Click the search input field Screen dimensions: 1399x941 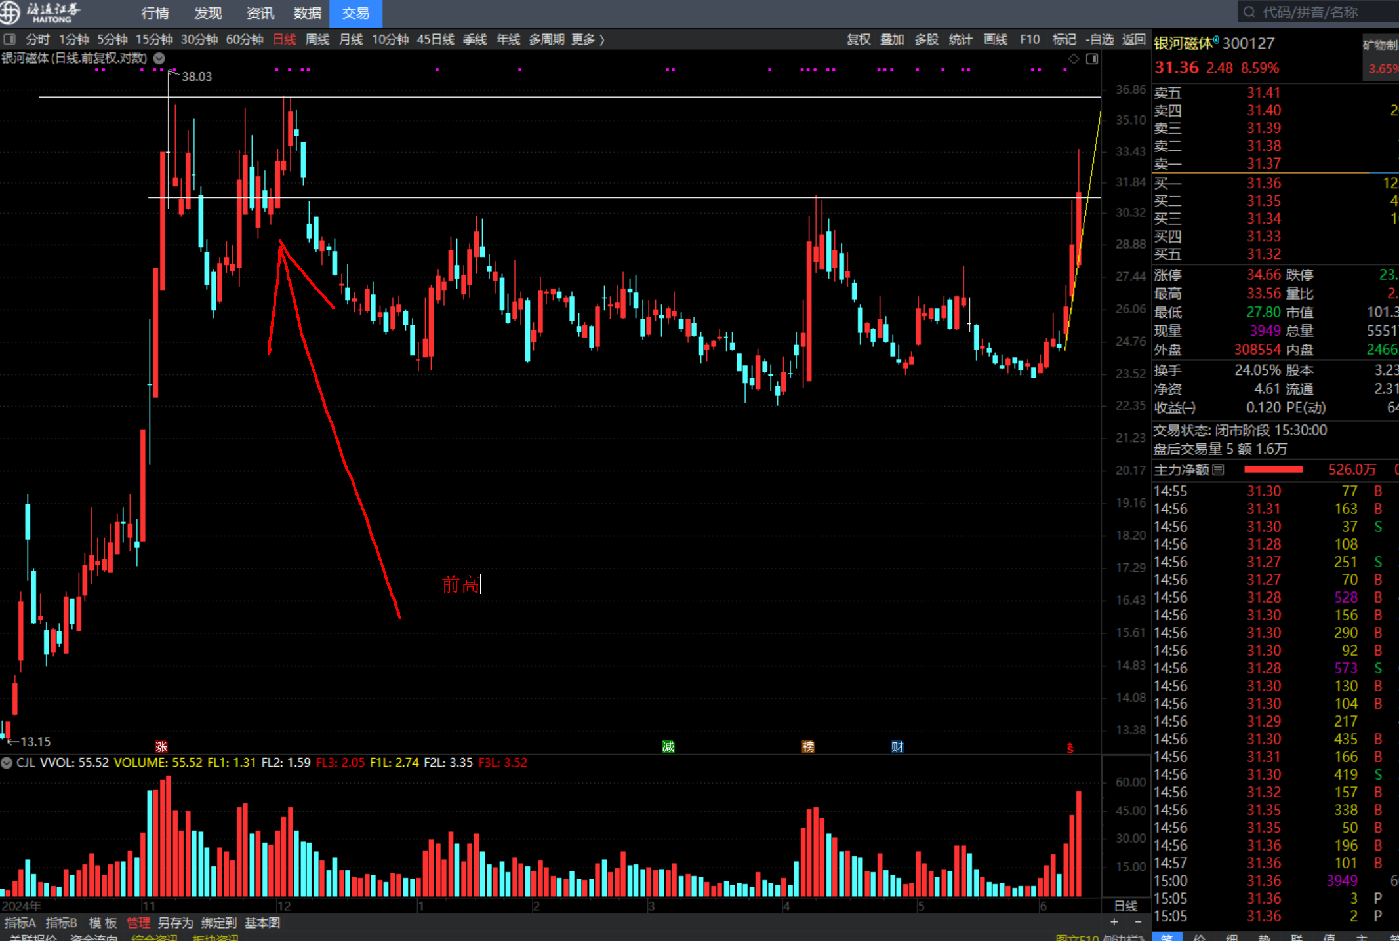click(1318, 12)
